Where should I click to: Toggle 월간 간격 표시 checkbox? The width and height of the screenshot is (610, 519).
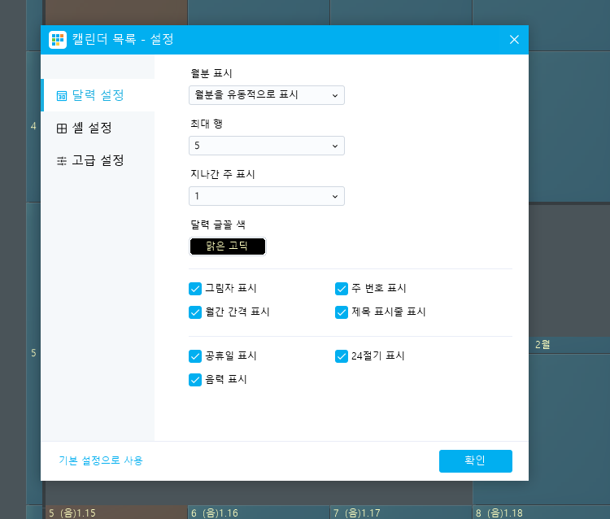tap(195, 312)
